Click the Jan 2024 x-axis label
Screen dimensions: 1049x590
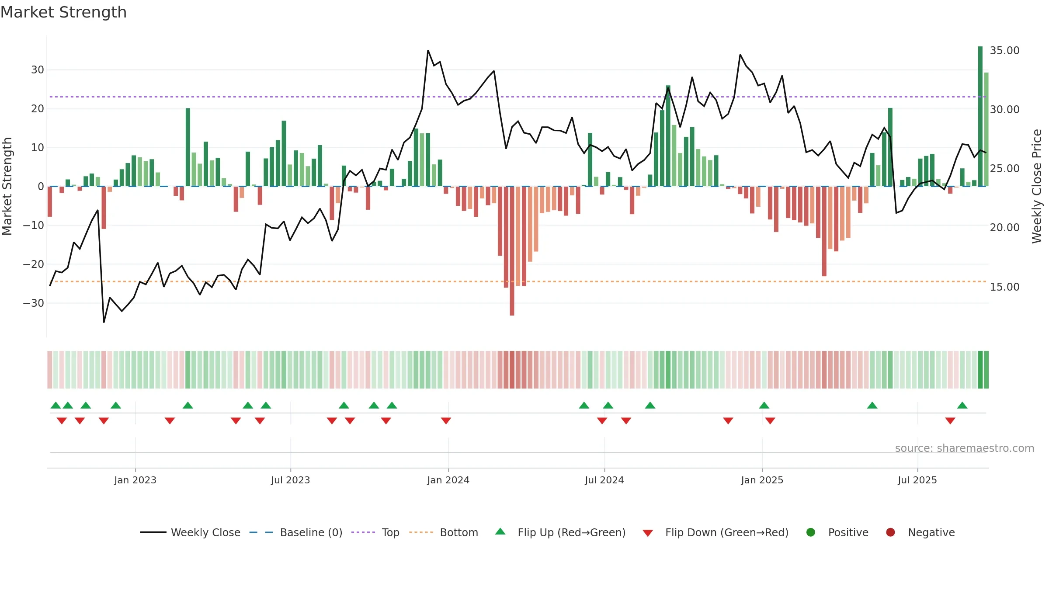pyautogui.click(x=448, y=480)
